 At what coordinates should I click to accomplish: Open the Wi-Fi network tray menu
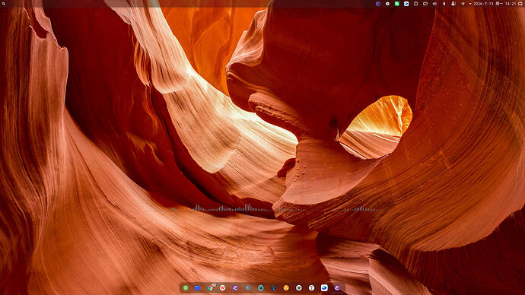[x=463, y=4]
